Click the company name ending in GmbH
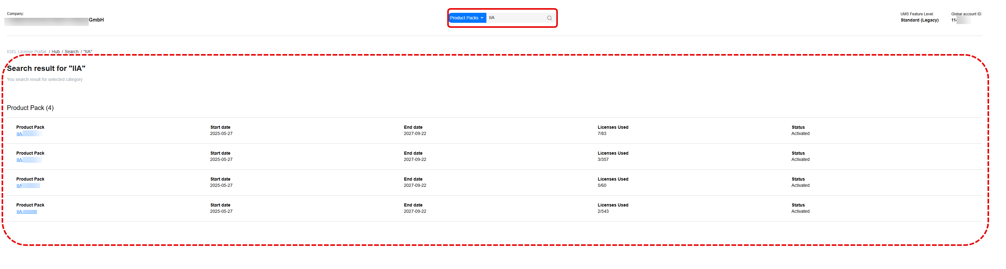This screenshot has height=269, width=1006. (x=55, y=20)
